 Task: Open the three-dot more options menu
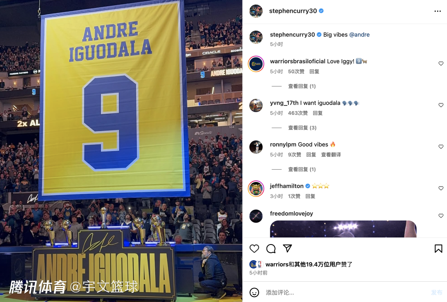(x=437, y=11)
